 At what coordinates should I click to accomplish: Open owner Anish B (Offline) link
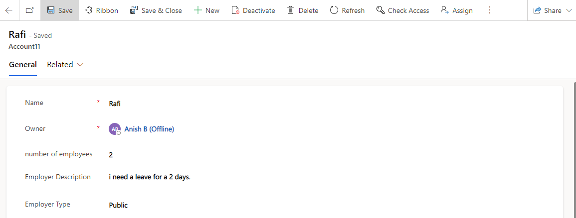149,129
